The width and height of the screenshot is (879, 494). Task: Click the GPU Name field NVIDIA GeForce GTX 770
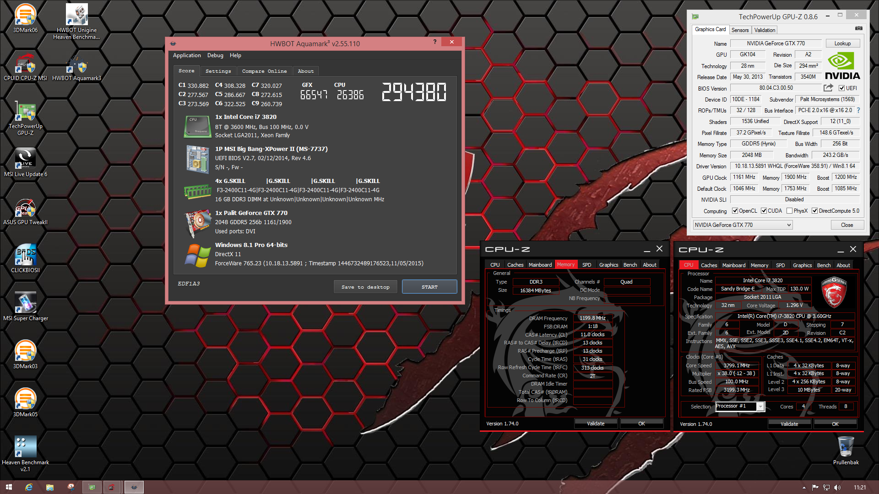click(776, 43)
